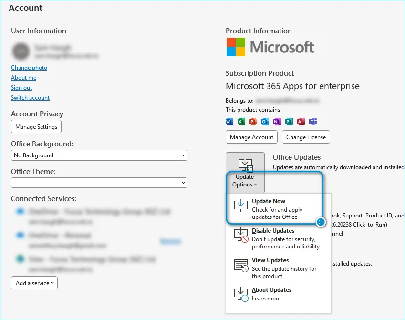Click the PowerPoint app icon

253,122
